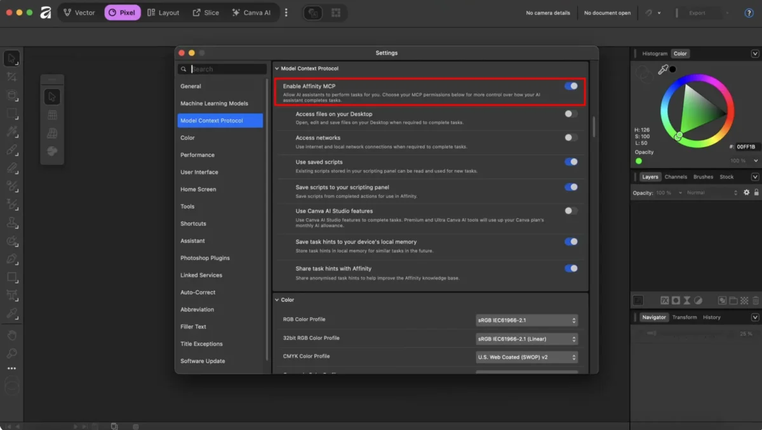The height and width of the screenshot is (430, 762).
Task: Switch to the Channels tab
Action: pyautogui.click(x=676, y=177)
